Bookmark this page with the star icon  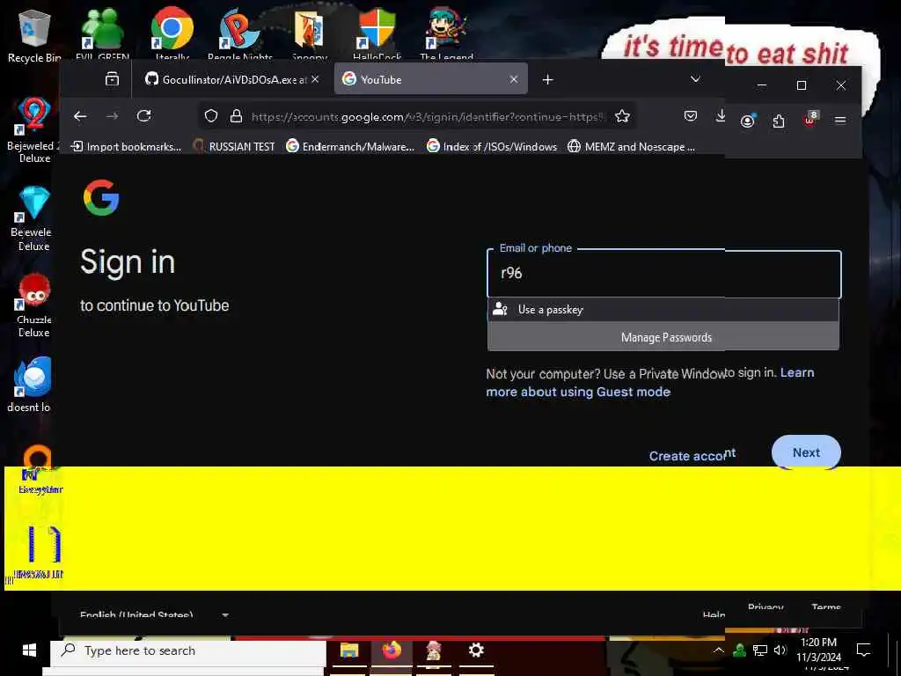point(622,117)
